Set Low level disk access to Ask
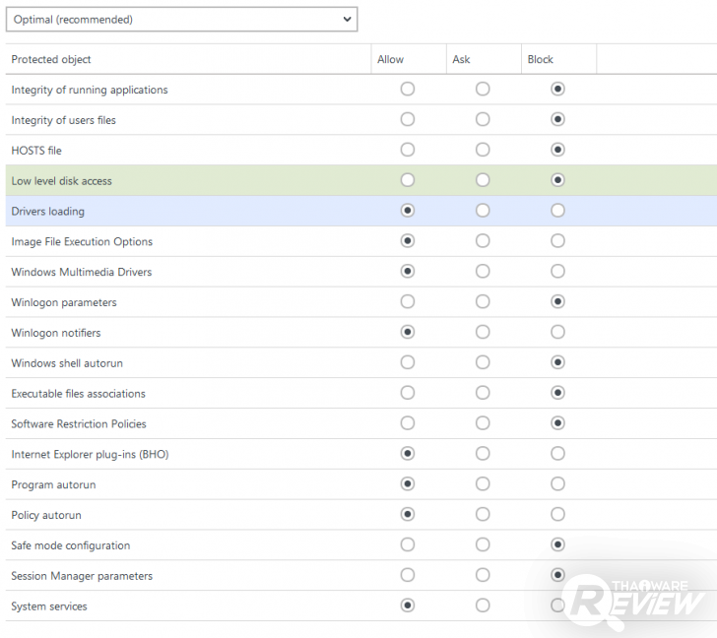The width and height of the screenshot is (717, 638). point(483,180)
